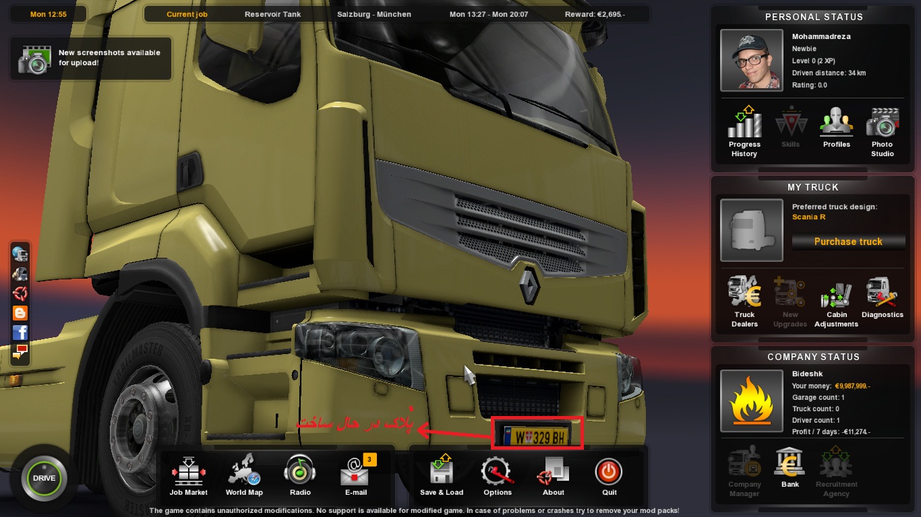Click the About icon

click(x=554, y=474)
